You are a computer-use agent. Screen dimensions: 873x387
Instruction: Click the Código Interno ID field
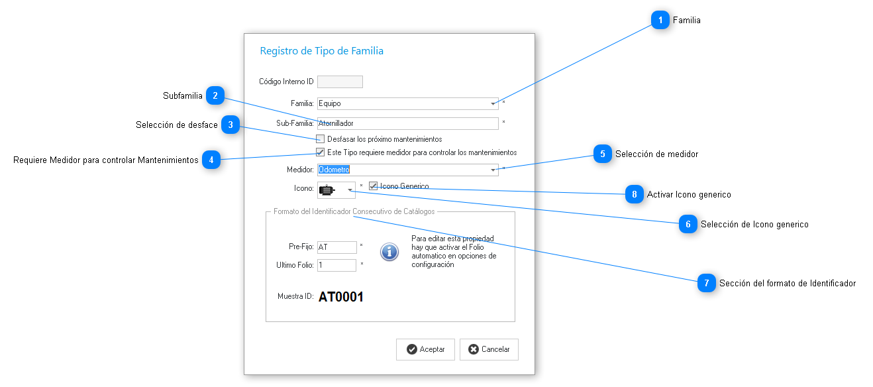click(340, 82)
